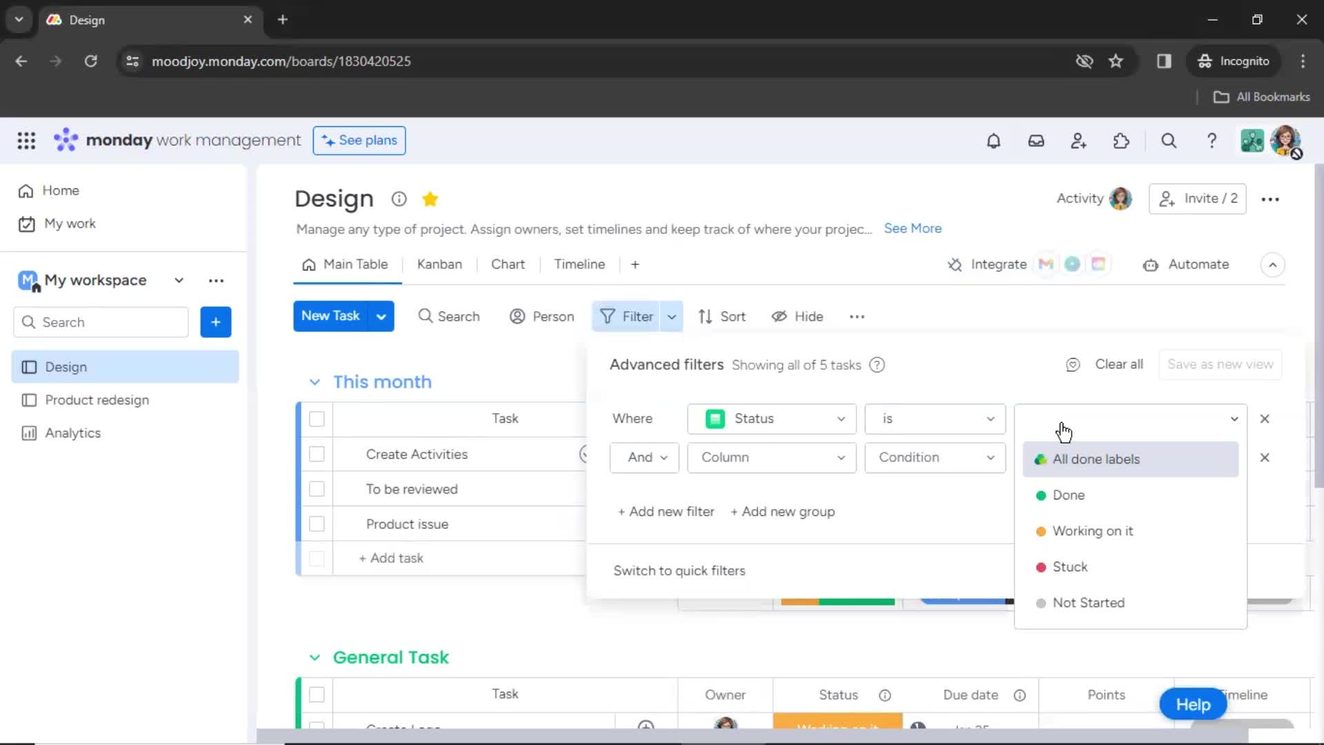Open New Task dropdown arrow
The width and height of the screenshot is (1324, 745).
tap(381, 317)
